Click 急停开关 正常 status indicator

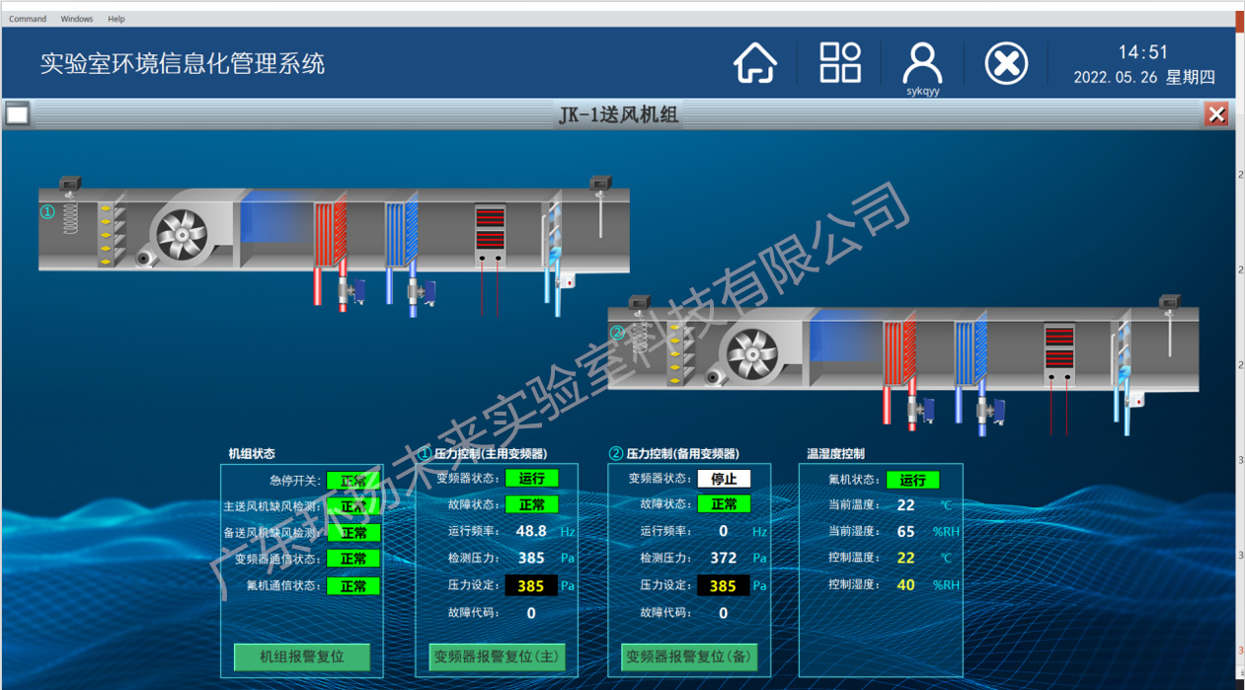[353, 481]
